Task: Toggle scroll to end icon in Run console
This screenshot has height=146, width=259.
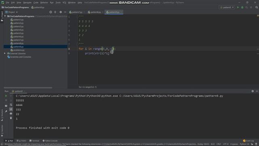Action: 11,109
